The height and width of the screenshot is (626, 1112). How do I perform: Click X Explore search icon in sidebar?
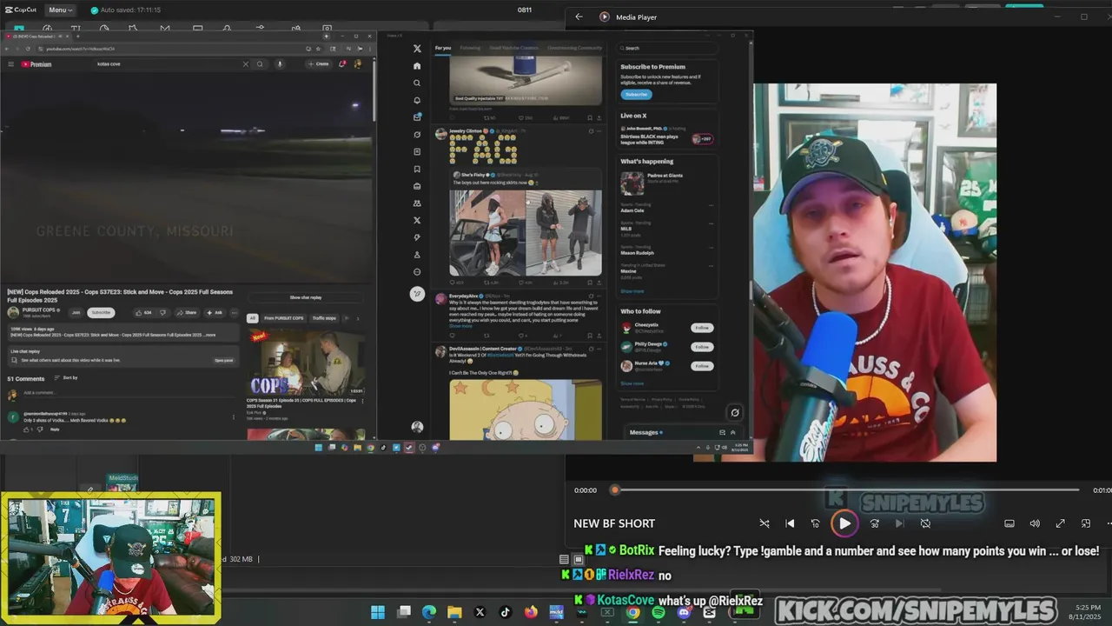coord(417,83)
